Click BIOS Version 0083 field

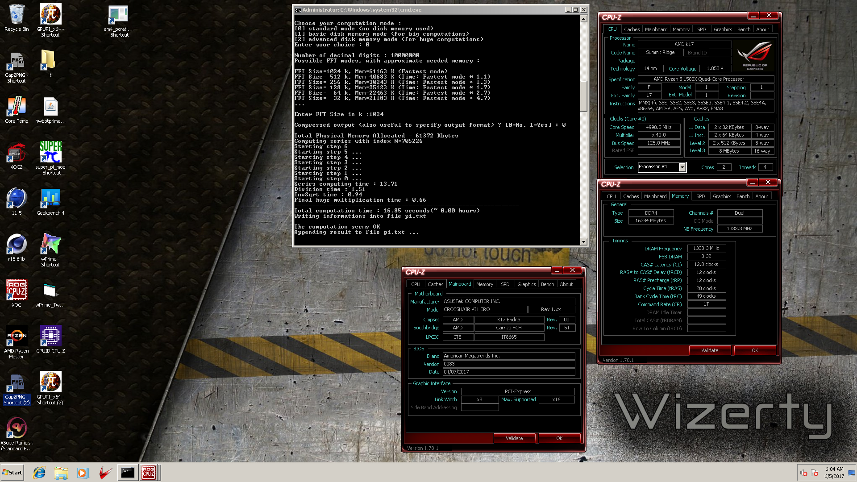(508, 364)
